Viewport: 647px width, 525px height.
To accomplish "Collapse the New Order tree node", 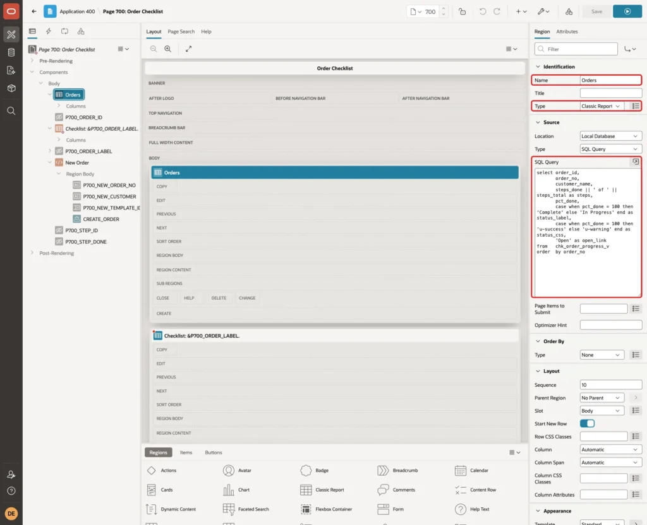I will click(50, 162).
